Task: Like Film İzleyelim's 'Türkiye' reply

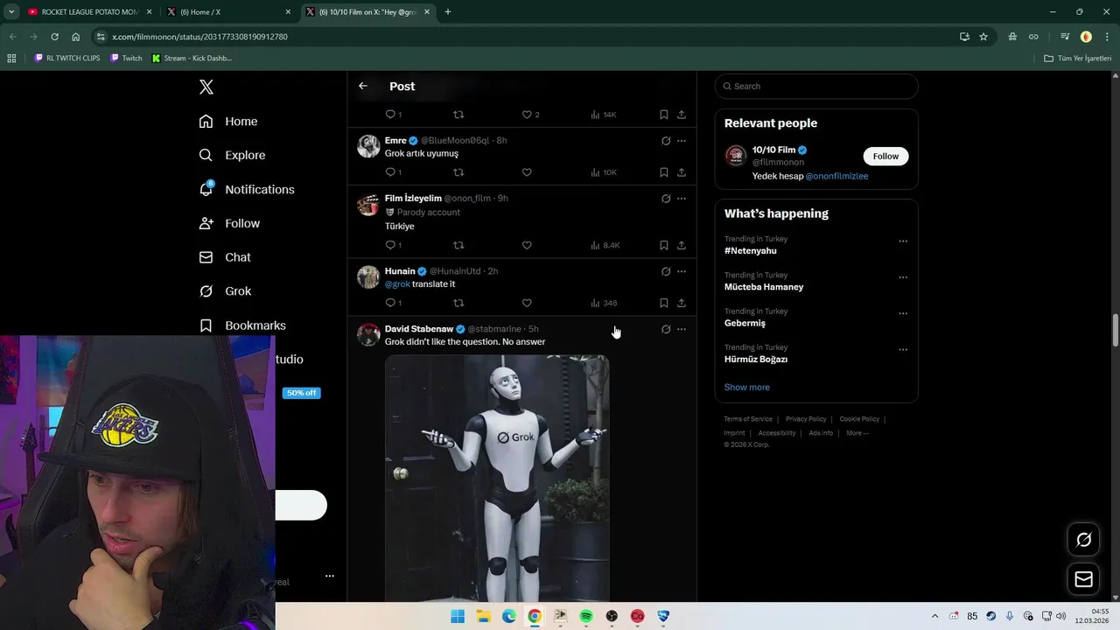Action: click(x=527, y=245)
